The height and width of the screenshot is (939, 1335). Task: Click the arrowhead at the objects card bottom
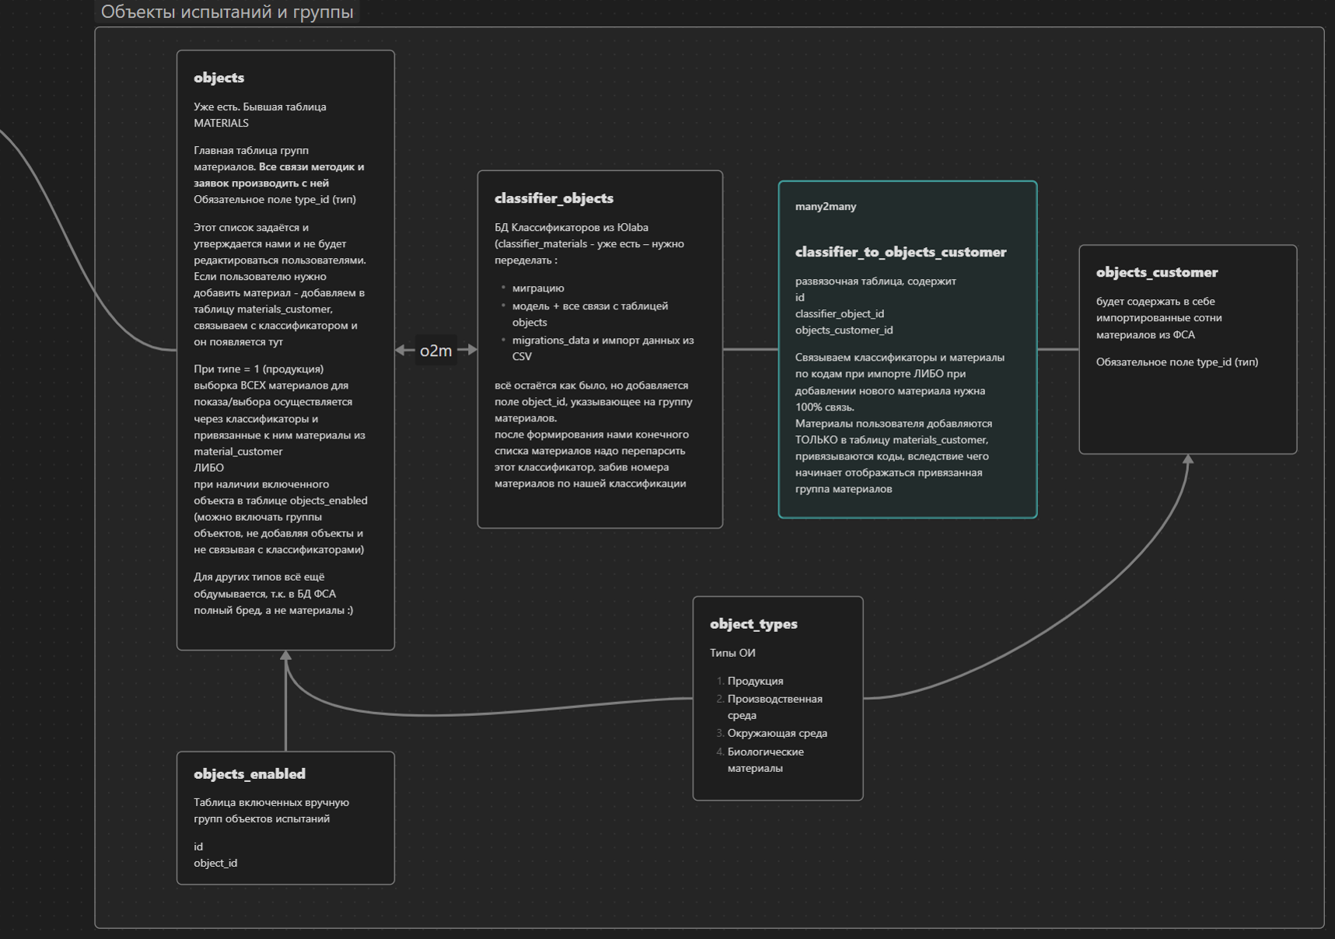coord(286,656)
